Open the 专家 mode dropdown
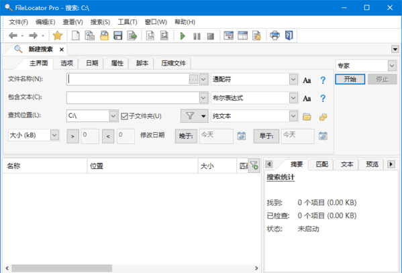This screenshot has width=402, height=273. click(392, 66)
